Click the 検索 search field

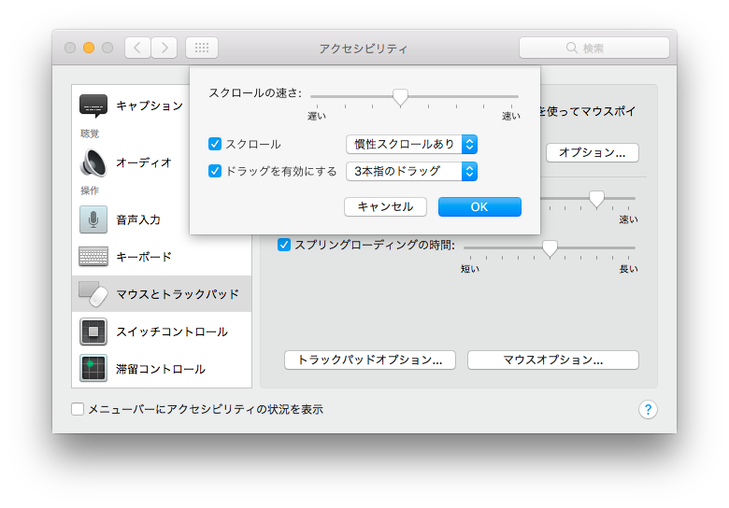pos(594,48)
